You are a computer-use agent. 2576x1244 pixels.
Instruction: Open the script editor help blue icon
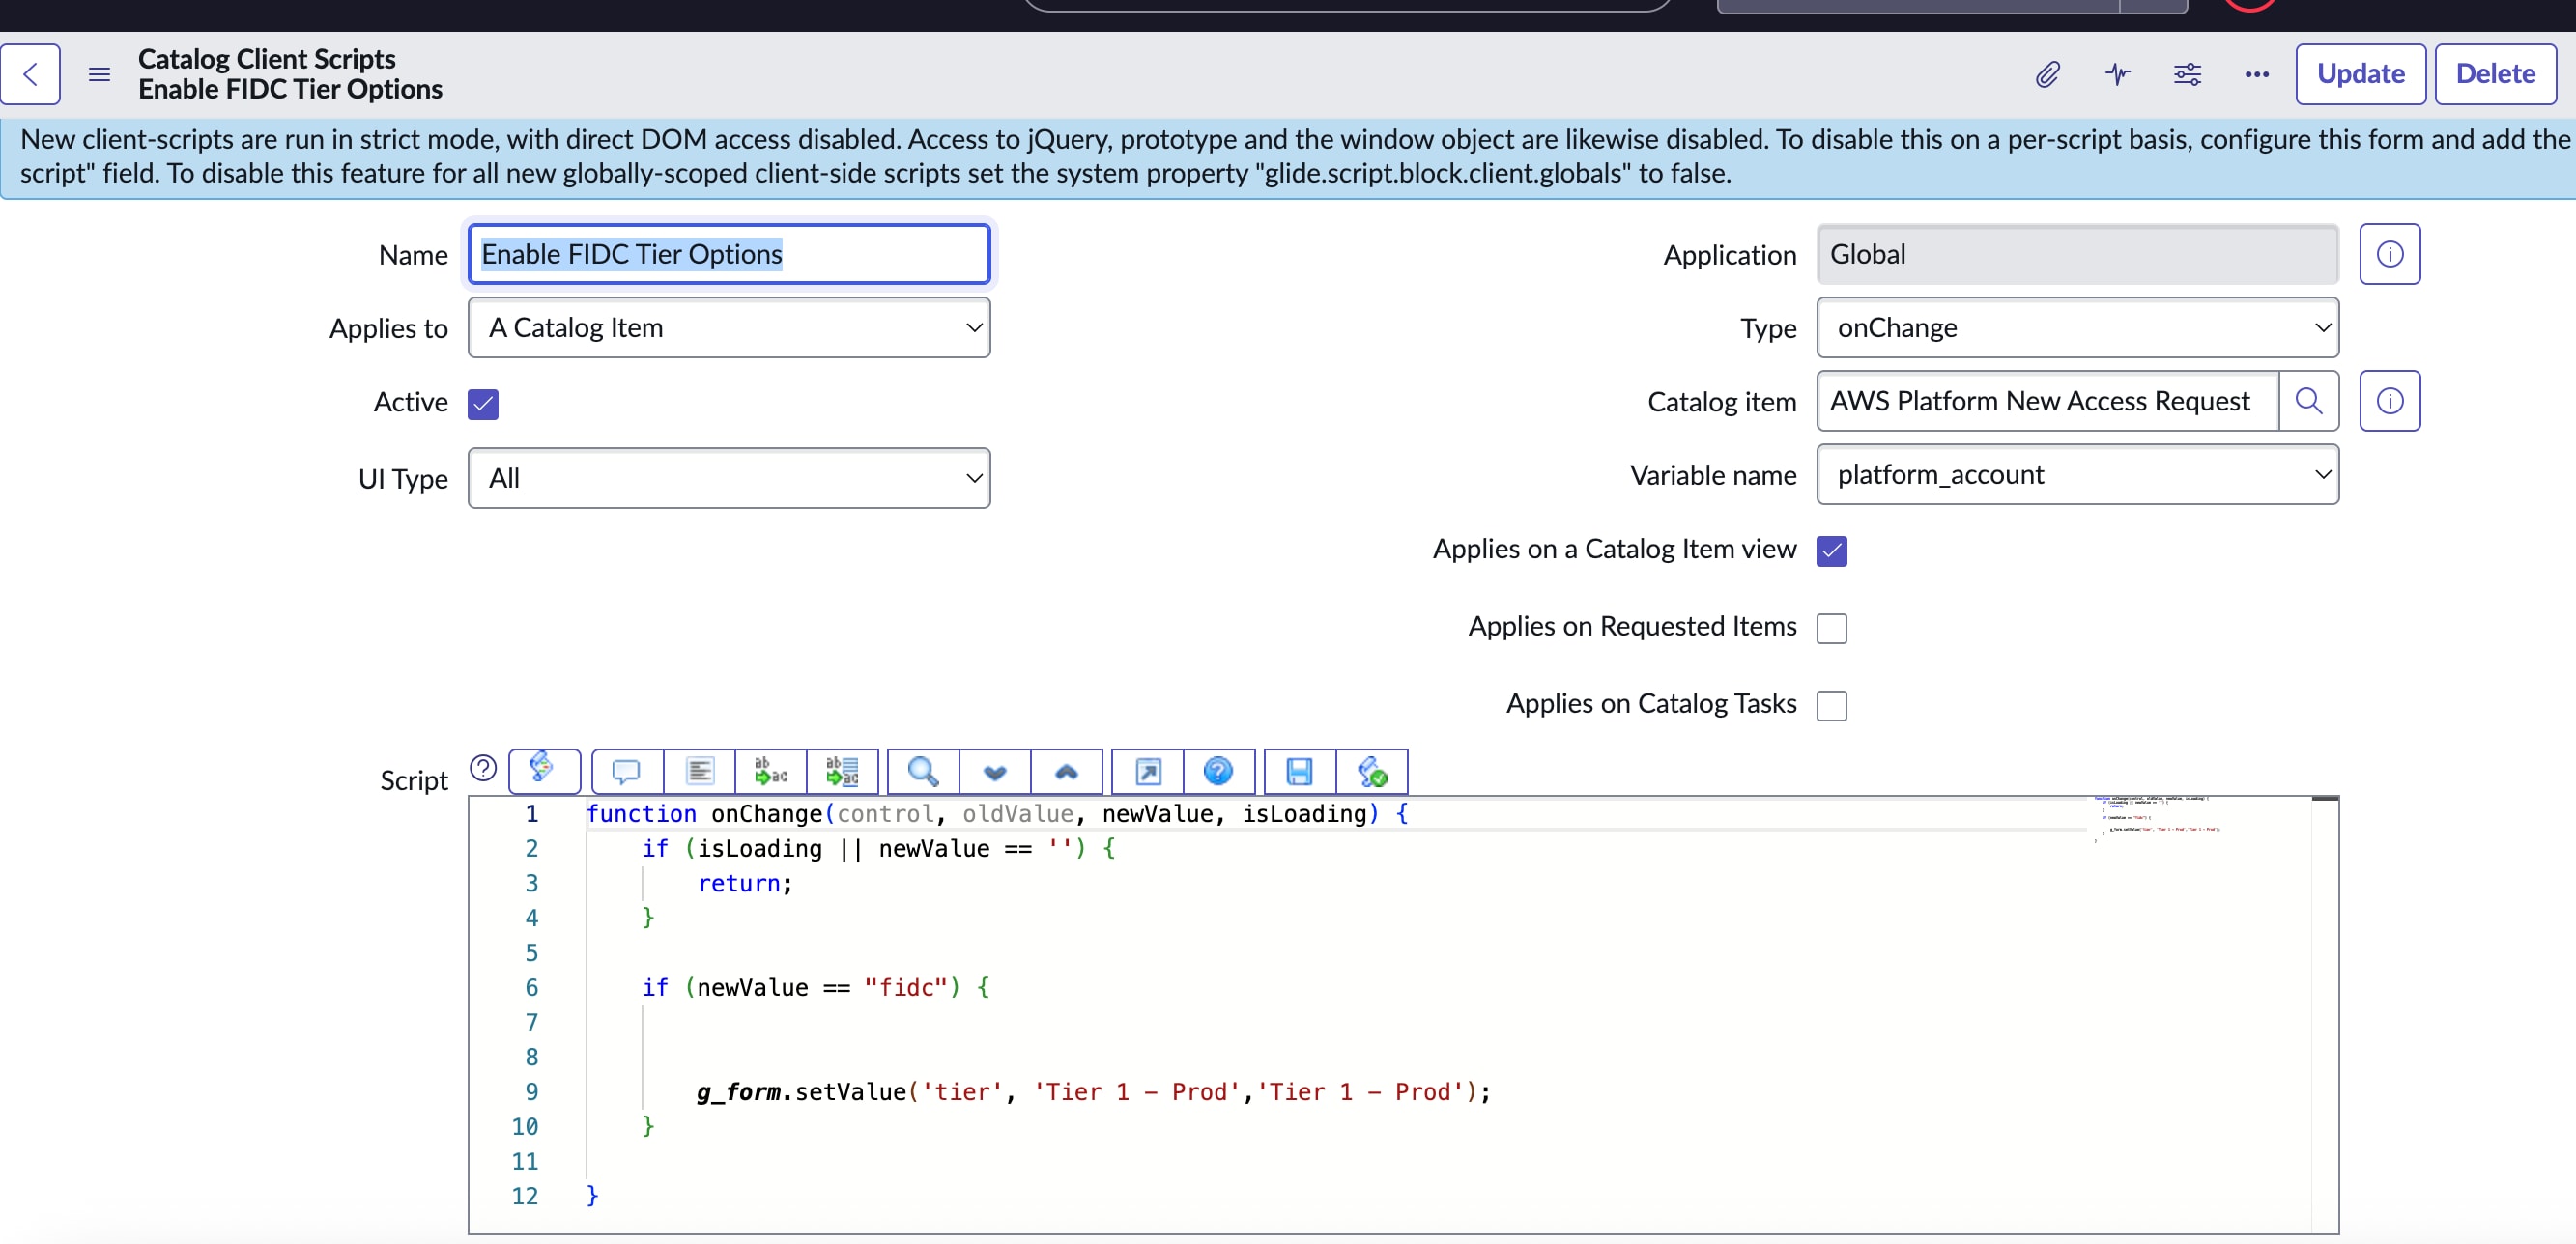tap(1219, 772)
